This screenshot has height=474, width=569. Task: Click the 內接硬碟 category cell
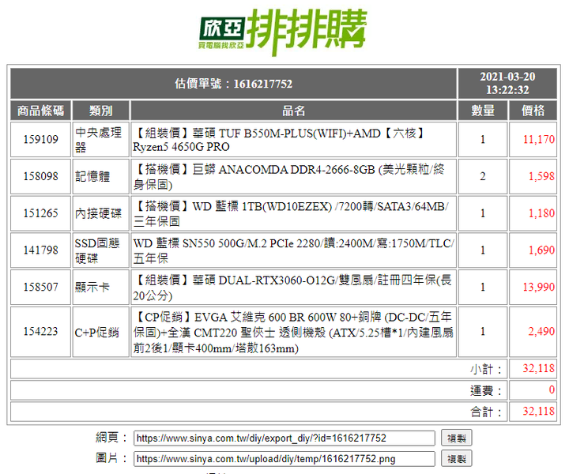(x=101, y=213)
